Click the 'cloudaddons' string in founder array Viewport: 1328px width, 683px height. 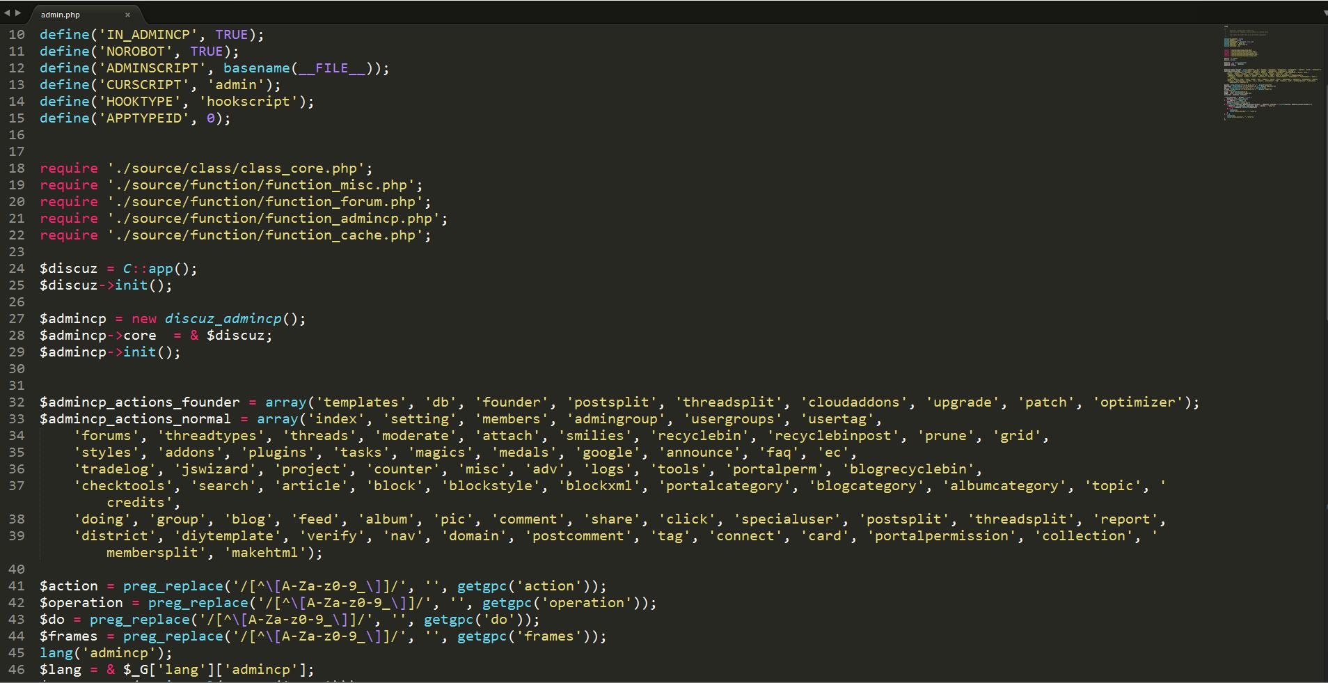click(855, 402)
